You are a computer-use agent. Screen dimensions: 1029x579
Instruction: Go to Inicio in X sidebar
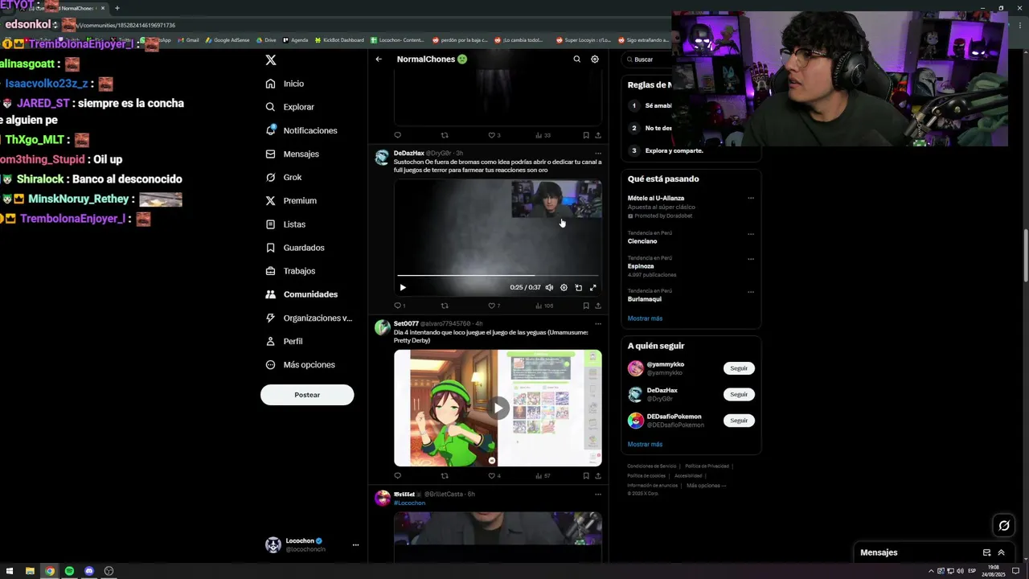285,84
